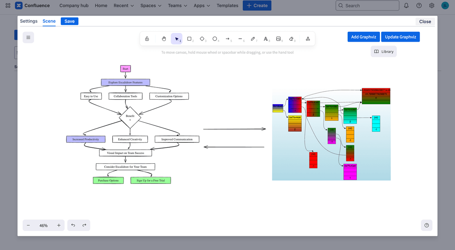455x250 pixels.
Task: Select the Line tool
Action: (x=240, y=39)
